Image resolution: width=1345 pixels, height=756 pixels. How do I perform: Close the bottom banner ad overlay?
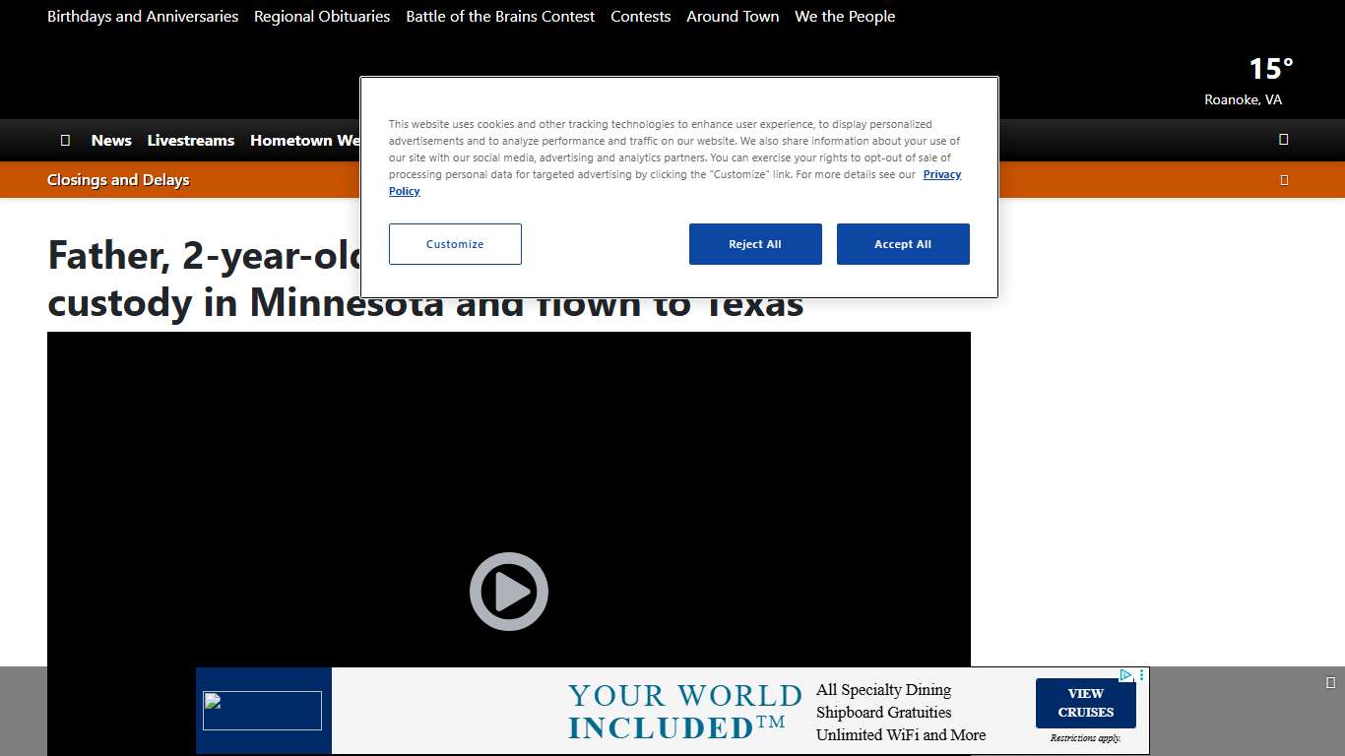(x=1330, y=682)
